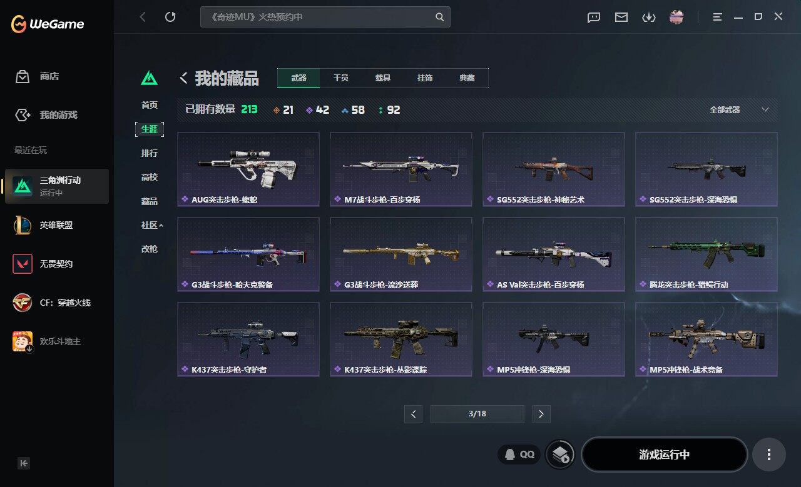Screen dimensions: 801x487
Task: Switch to the 干员 tab
Action: pos(341,78)
